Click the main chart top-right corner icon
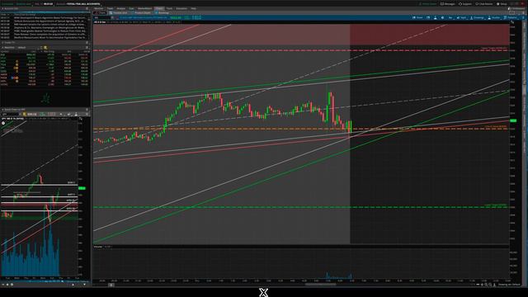Screen dimensions: 528x297 click(512, 22)
